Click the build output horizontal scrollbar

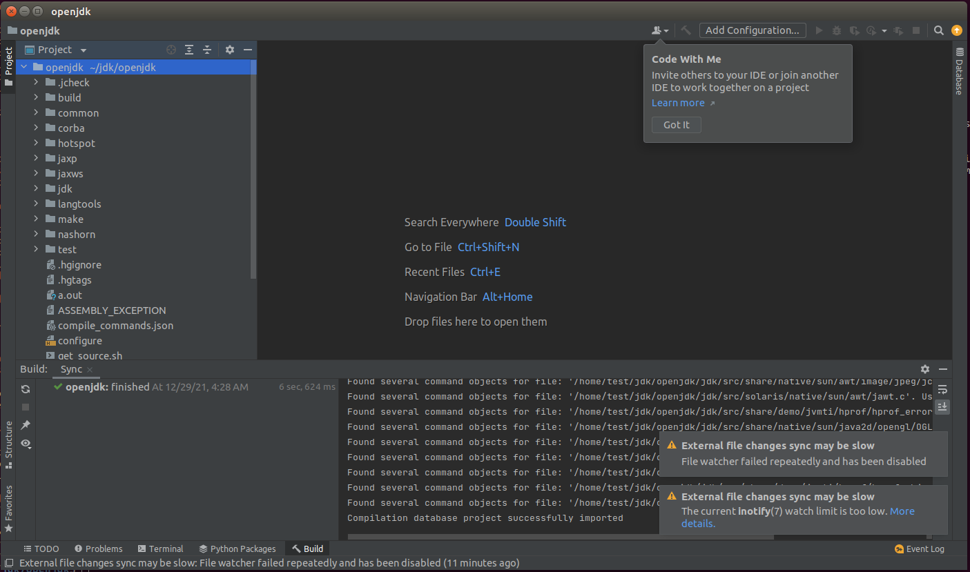561,537
